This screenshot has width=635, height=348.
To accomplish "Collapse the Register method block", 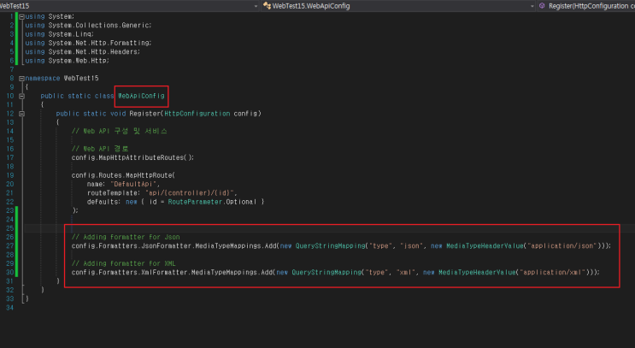I will (22, 114).
